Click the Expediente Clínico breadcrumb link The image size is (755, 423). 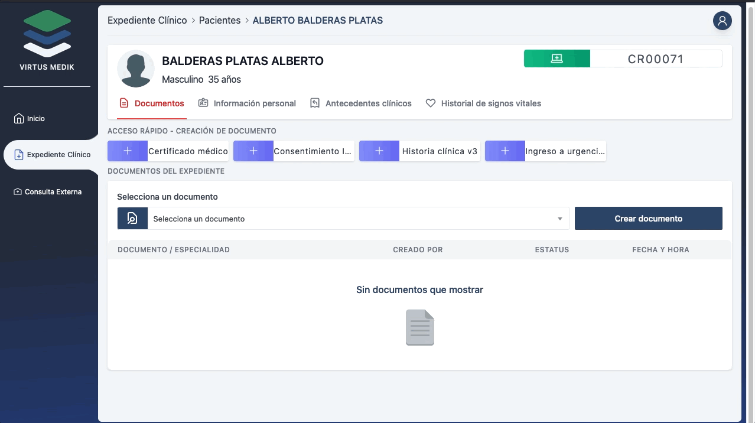pos(147,21)
